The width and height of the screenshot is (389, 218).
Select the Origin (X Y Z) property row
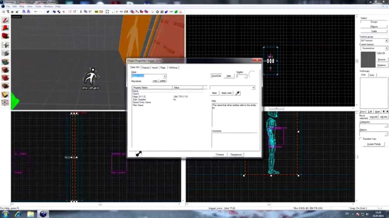click(x=167, y=97)
